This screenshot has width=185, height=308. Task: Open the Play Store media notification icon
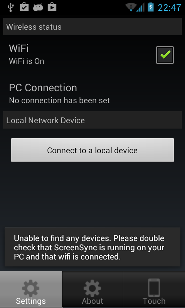52,7
